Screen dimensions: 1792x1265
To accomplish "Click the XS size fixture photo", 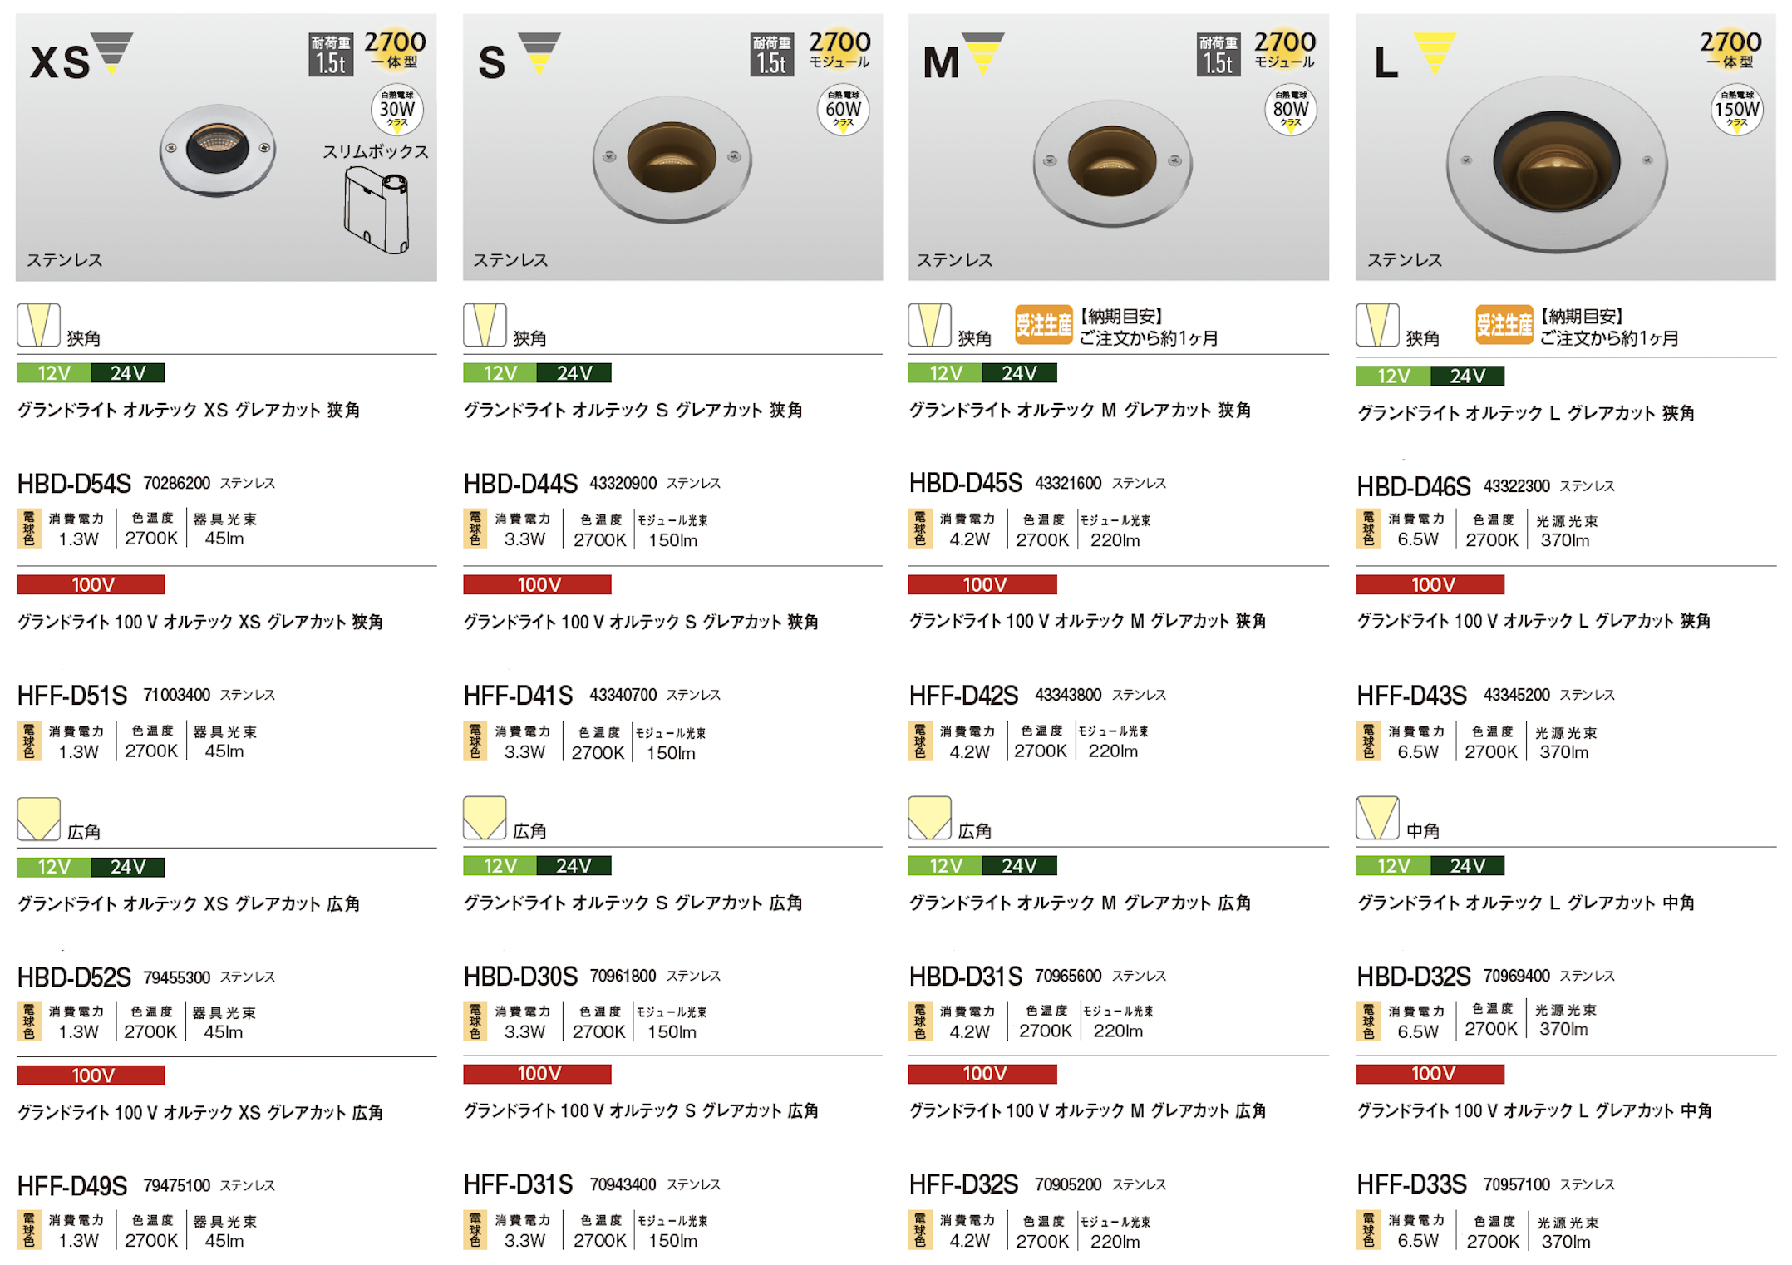I will coord(218,150).
